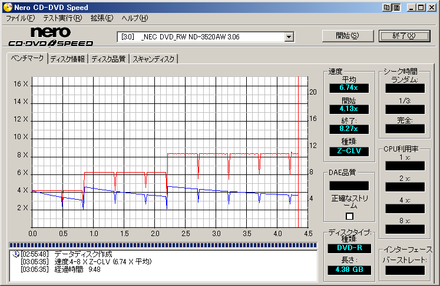Open the drive selection dropdown arrow
440x286 pixels.
pyautogui.click(x=289, y=37)
